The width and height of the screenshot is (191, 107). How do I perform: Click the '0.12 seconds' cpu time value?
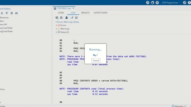tap(100, 94)
